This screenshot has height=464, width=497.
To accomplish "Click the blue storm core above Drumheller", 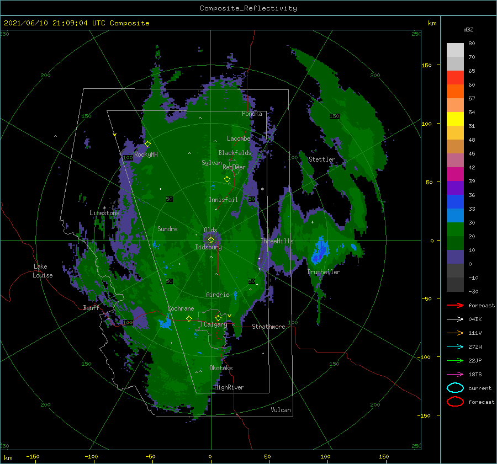I will (320, 251).
